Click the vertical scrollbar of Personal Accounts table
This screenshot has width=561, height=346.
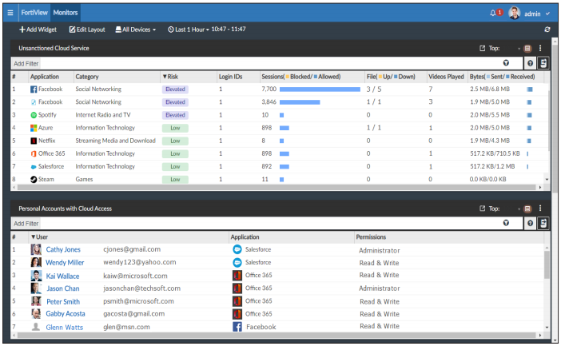pyautogui.click(x=547, y=264)
